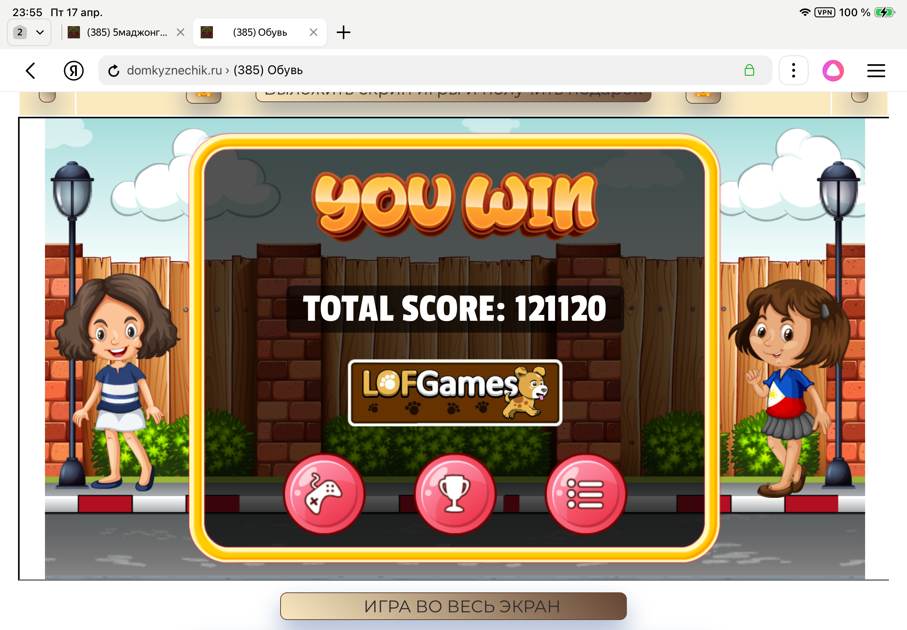
Task: Open the trophy leaderboard button
Action: click(x=455, y=494)
